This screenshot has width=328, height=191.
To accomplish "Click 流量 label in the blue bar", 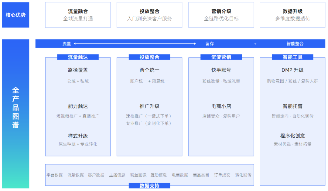I will pos(67,44).
